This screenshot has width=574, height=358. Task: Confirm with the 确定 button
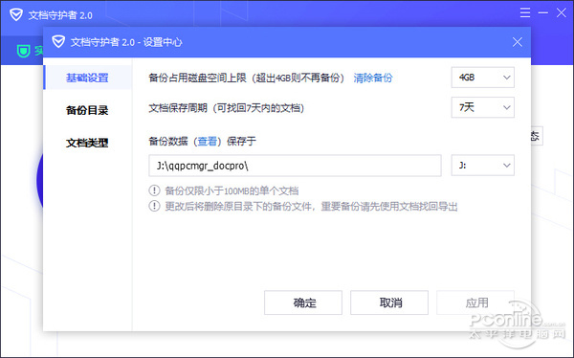[x=303, y=302]
